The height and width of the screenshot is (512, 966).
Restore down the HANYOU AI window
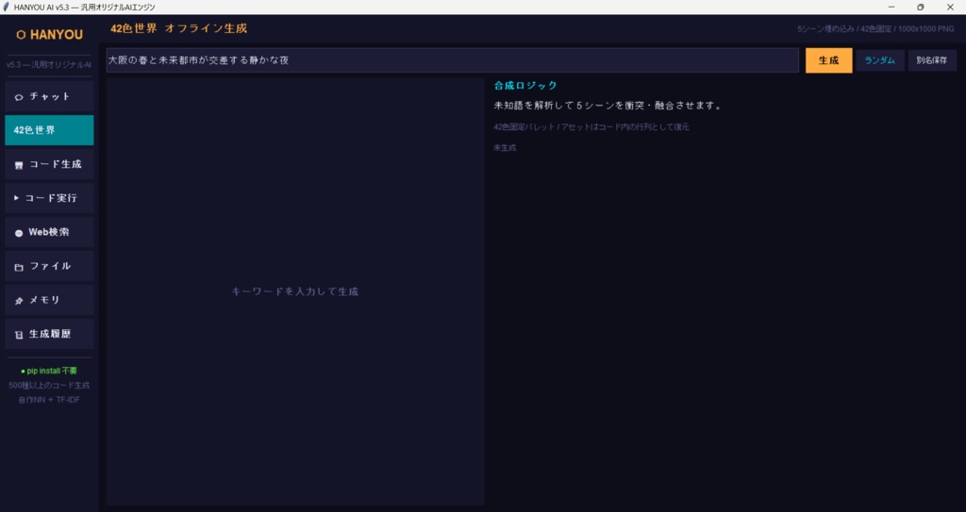pyautogui.click(x=921, y=8)
